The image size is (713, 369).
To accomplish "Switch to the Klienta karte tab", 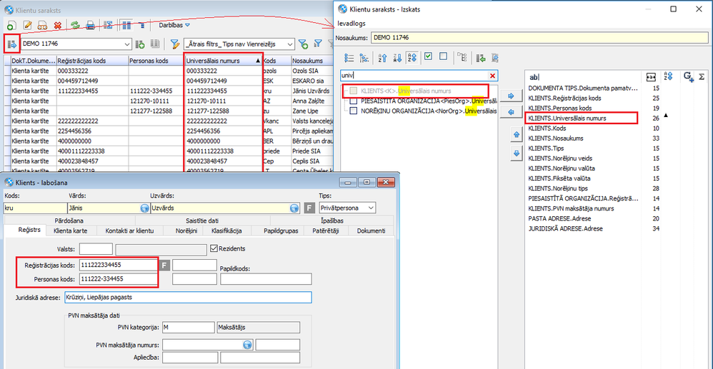I will [x=71, y=231].
